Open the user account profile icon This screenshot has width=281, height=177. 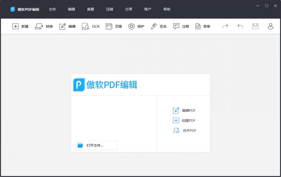pyautogui.click(x=271, y=27)
